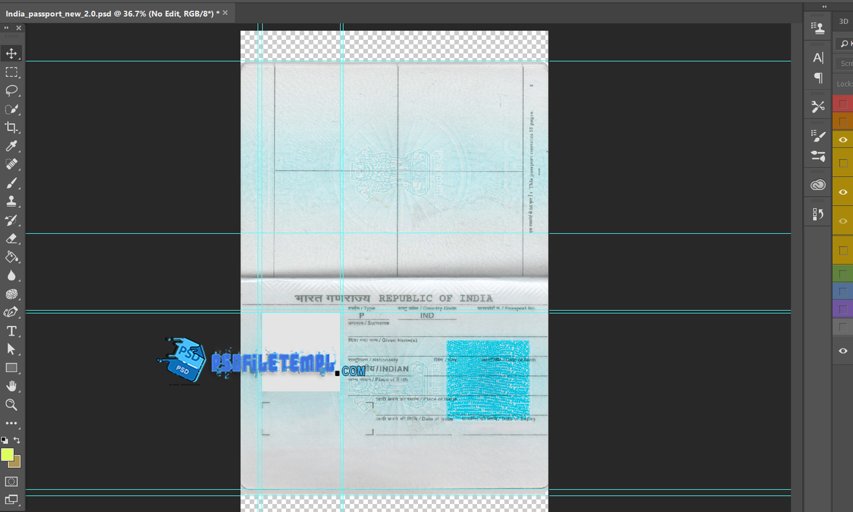Select the Quick Selection tool
Viewport: 853px width, 512px height.
11,109
